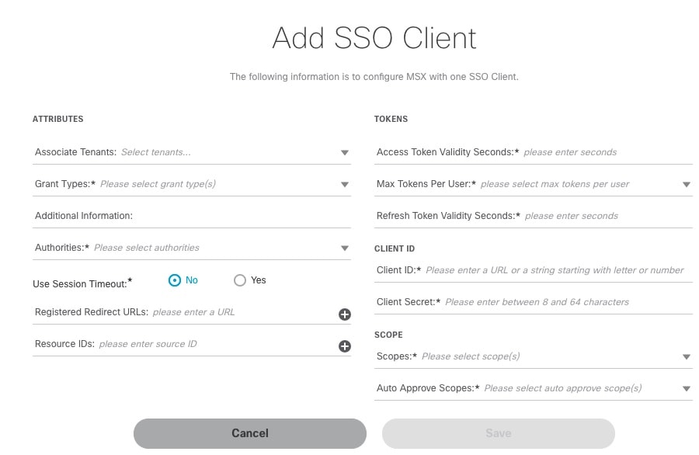Expand the Grant Types dropdown

tap(345, 185)
